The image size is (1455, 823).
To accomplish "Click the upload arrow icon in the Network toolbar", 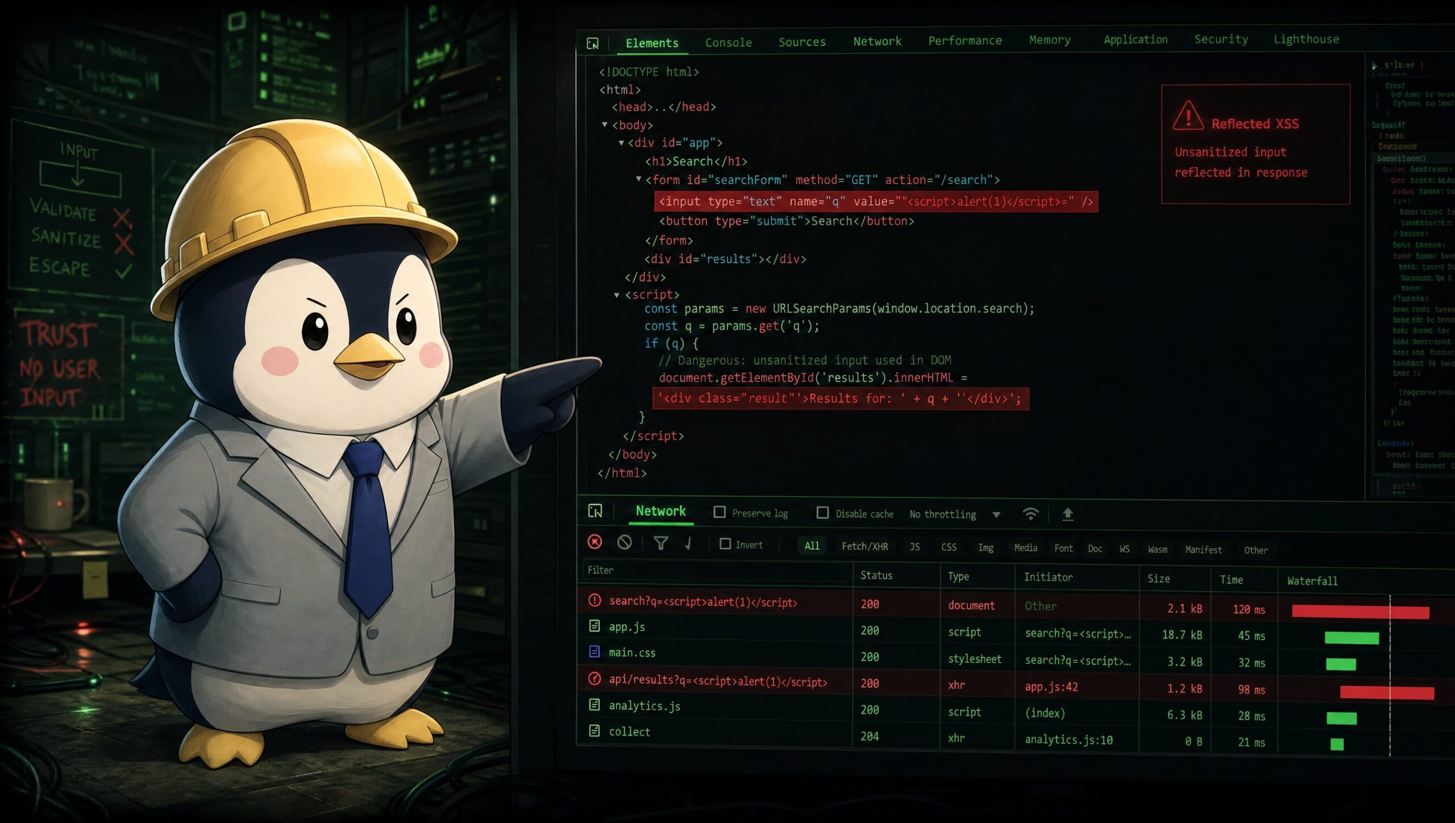I will coord(1068,514).
